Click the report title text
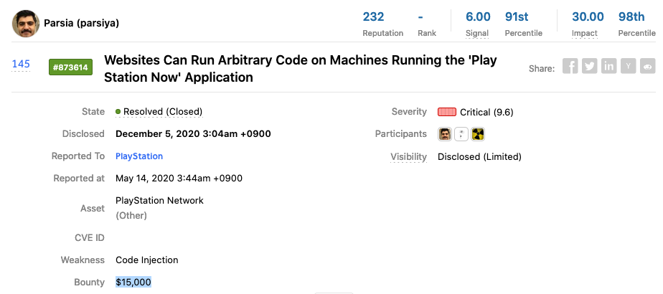663x294 pixels. (301, 68)
